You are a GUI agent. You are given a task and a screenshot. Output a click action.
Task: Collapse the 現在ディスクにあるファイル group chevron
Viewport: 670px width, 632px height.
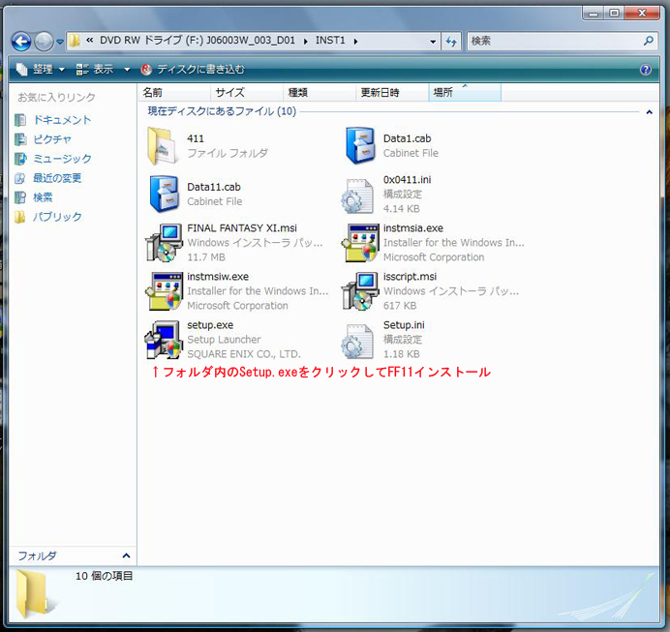649,112
